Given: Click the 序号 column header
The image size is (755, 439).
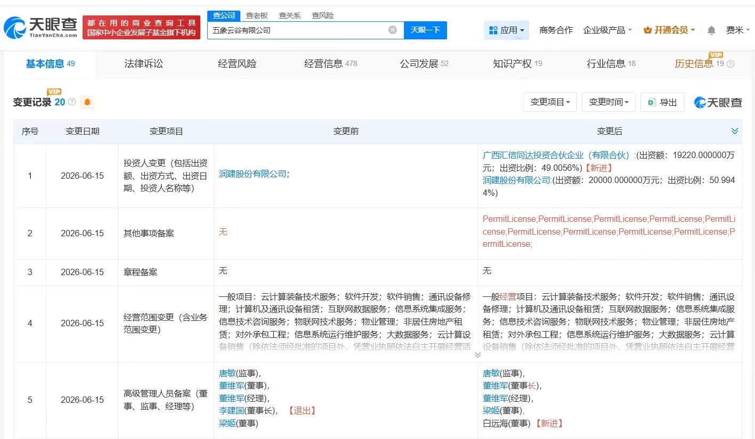Looking at the screenshot, I should 30,131.
